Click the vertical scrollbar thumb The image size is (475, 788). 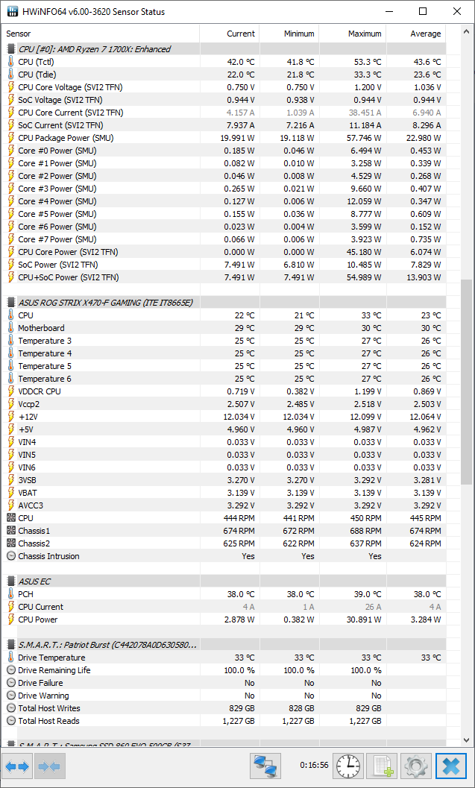pos(466,382)
